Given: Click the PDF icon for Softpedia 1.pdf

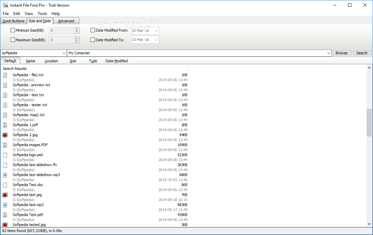Looking at the screenshot, I should pos(5,125).
